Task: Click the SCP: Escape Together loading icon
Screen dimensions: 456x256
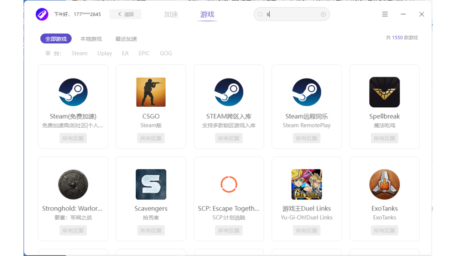Action: [229, 184]
